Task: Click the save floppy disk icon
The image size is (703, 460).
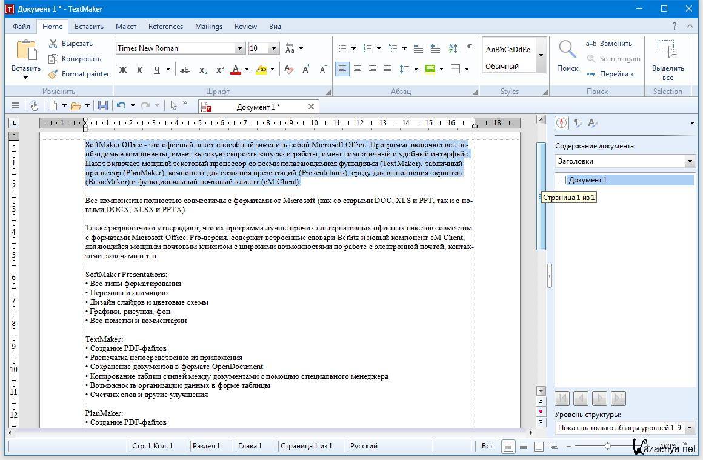Action: point(103,105)
